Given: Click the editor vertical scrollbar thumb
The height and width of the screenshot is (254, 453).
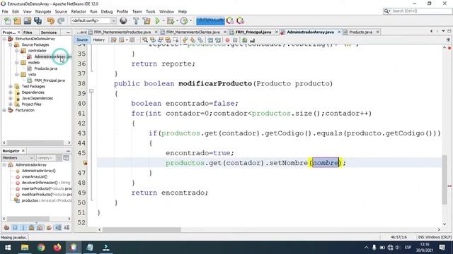Looking at the screenshot, I should pos(445,180).
